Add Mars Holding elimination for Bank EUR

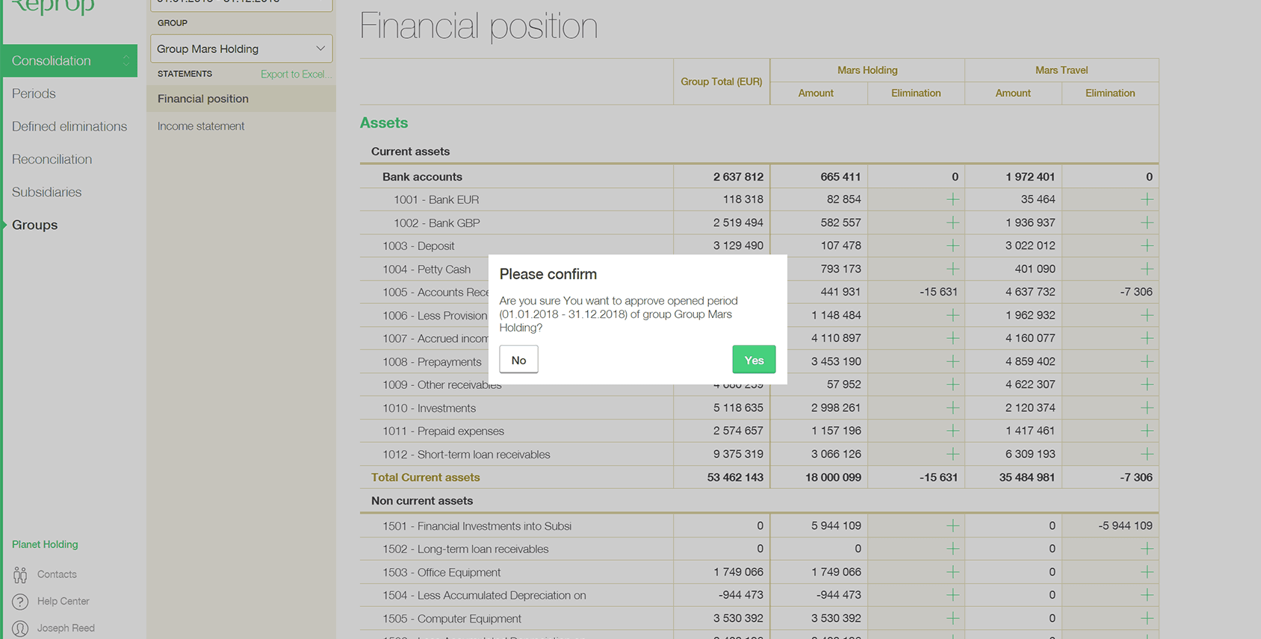point(952,199)
